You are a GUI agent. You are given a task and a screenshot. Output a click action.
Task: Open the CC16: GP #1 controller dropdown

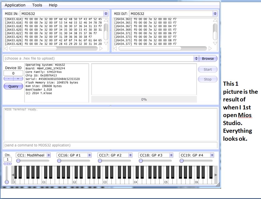pos(89,155)
